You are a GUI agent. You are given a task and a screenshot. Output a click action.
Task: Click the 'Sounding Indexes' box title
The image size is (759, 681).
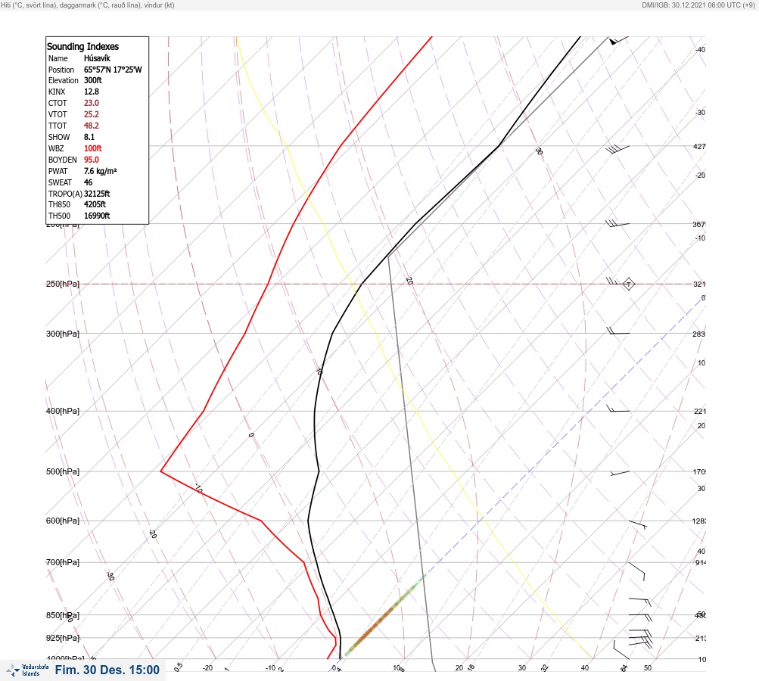point(82,46)
